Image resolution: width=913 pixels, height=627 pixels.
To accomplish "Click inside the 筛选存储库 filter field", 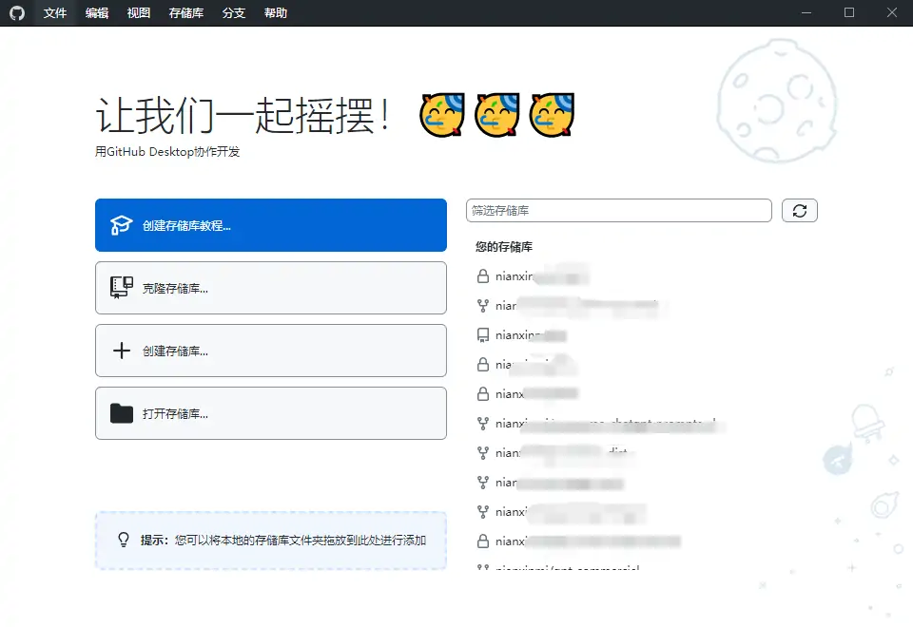I will (x=618, y=210).
